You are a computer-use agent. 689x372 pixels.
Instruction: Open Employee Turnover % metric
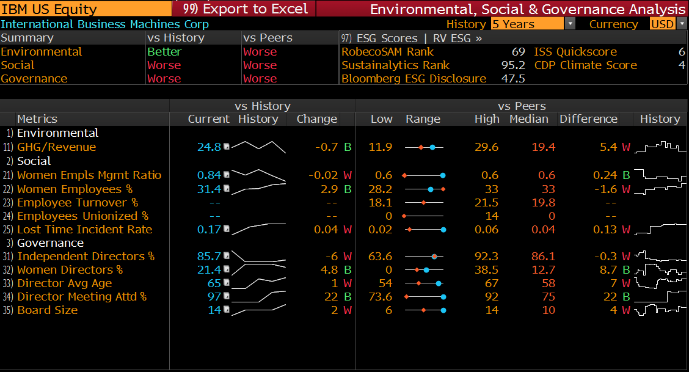[78, 202]
